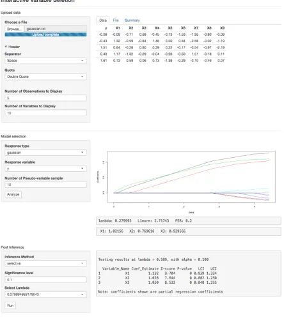Click the 'lambda: 0.279995' output text
This screenshot has height=324, width=284.
click(x=115, y=220)
